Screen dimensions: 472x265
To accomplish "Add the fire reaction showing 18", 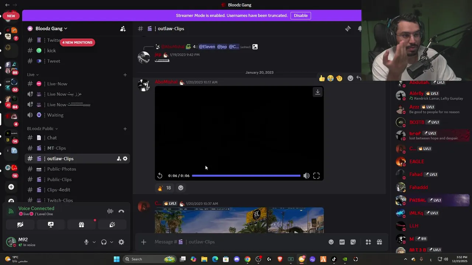I will 164,188.
